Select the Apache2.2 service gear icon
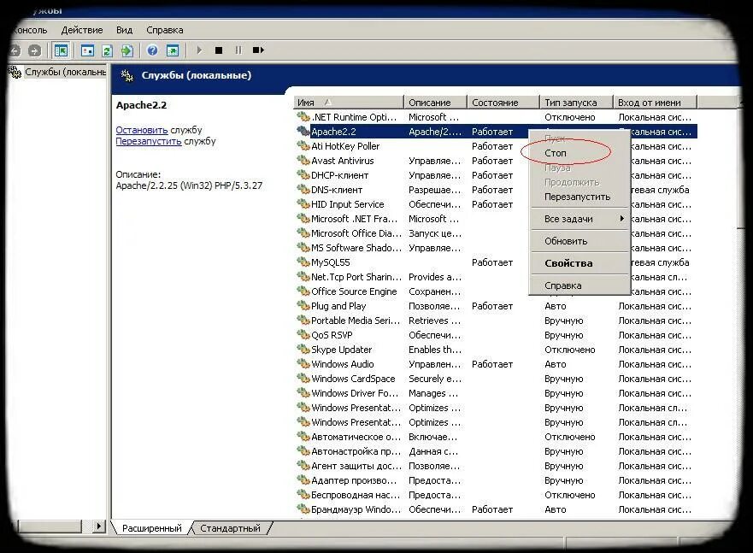This screenshot has width=753, height=553. pyautogui.click(x=301, y=132)
